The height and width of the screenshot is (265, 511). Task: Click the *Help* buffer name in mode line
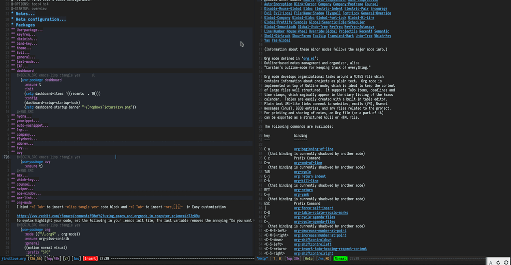tap(262, 259)
